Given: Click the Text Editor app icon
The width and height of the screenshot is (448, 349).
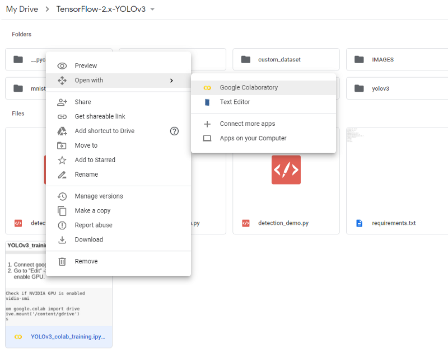Looking at the screenshot, I should [x=207, y=102].
